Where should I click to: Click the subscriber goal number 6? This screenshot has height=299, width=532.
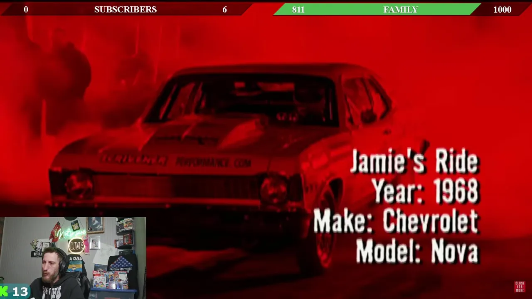[224, 10]
